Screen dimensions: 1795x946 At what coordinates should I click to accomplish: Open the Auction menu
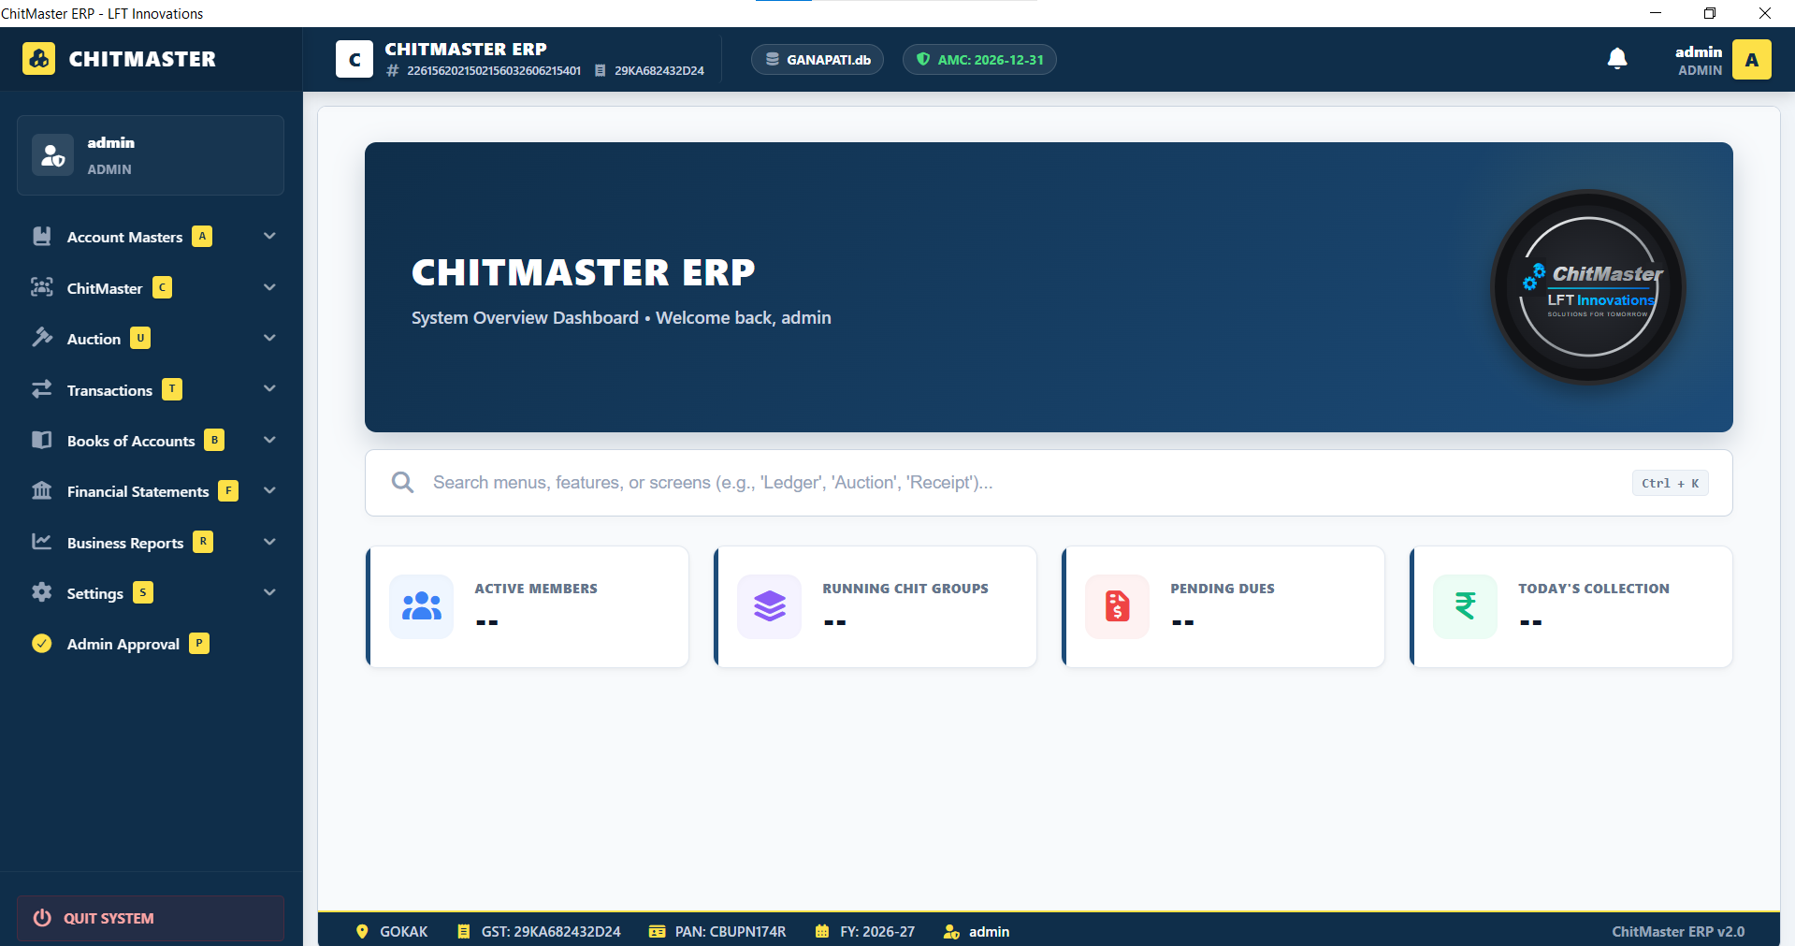(x=151, y=338)
